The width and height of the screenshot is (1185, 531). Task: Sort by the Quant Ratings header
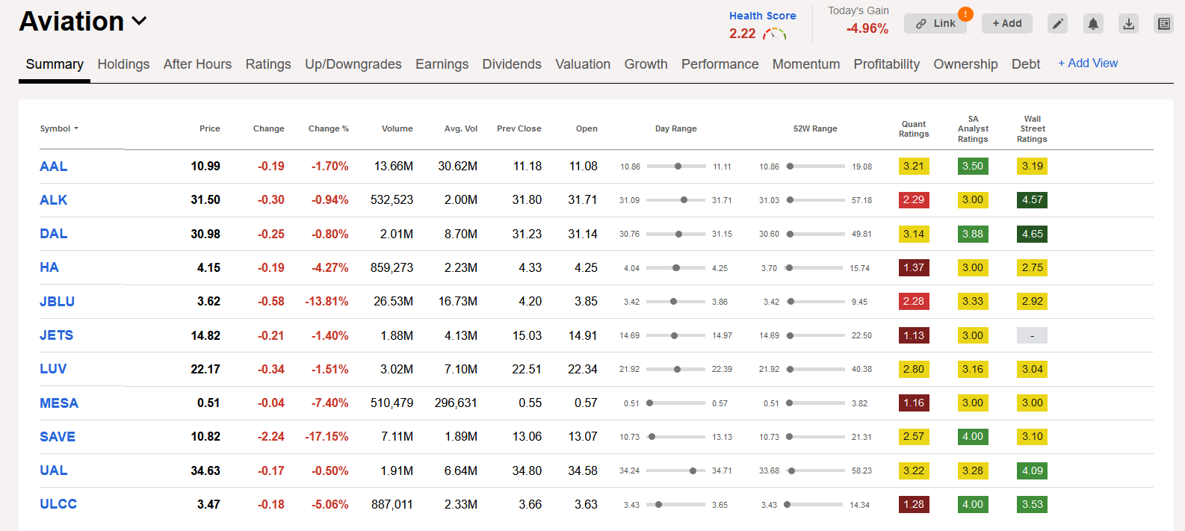tap(914, 129)
